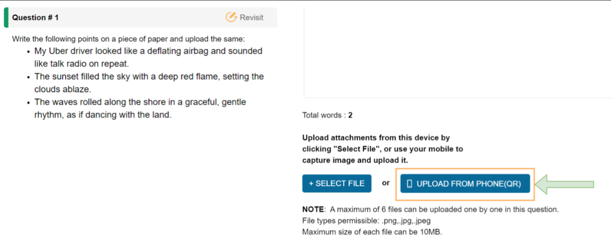Click UPLOAD FROM PHONE(QR) button
611x240 pixels.
pos(465,184)
